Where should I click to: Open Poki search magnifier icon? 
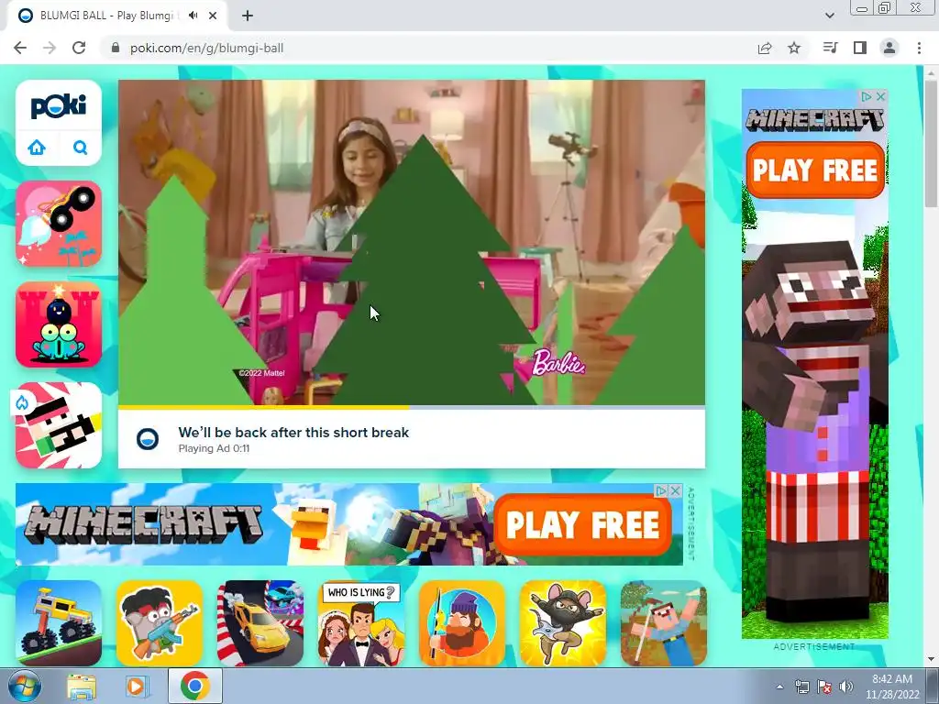click(x=81, y=148)
